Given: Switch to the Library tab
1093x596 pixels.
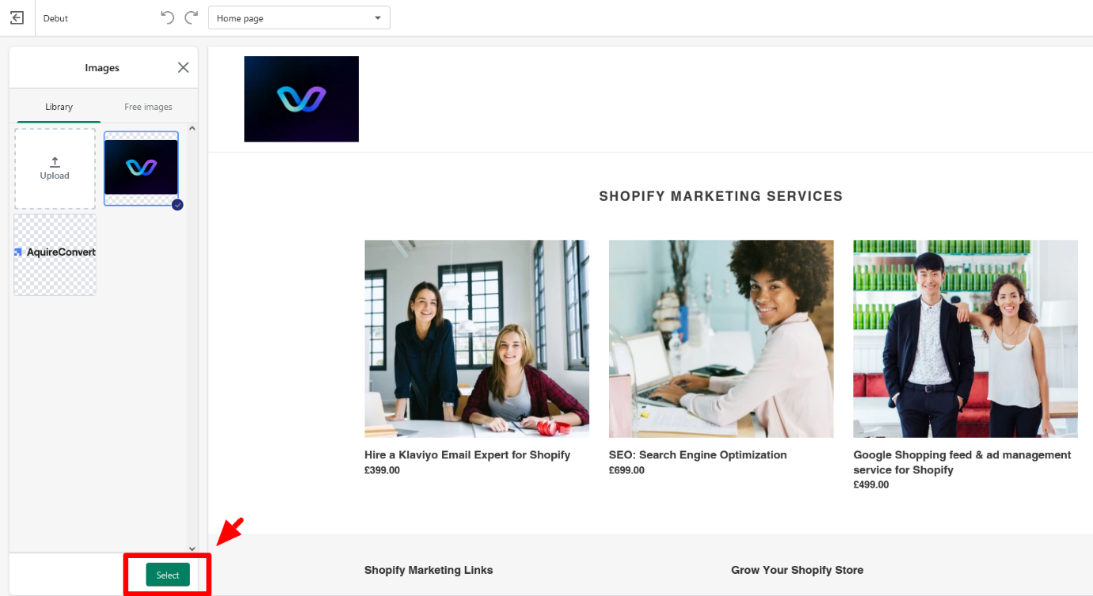Looking at the screenshot, I should tap(59, 107).
